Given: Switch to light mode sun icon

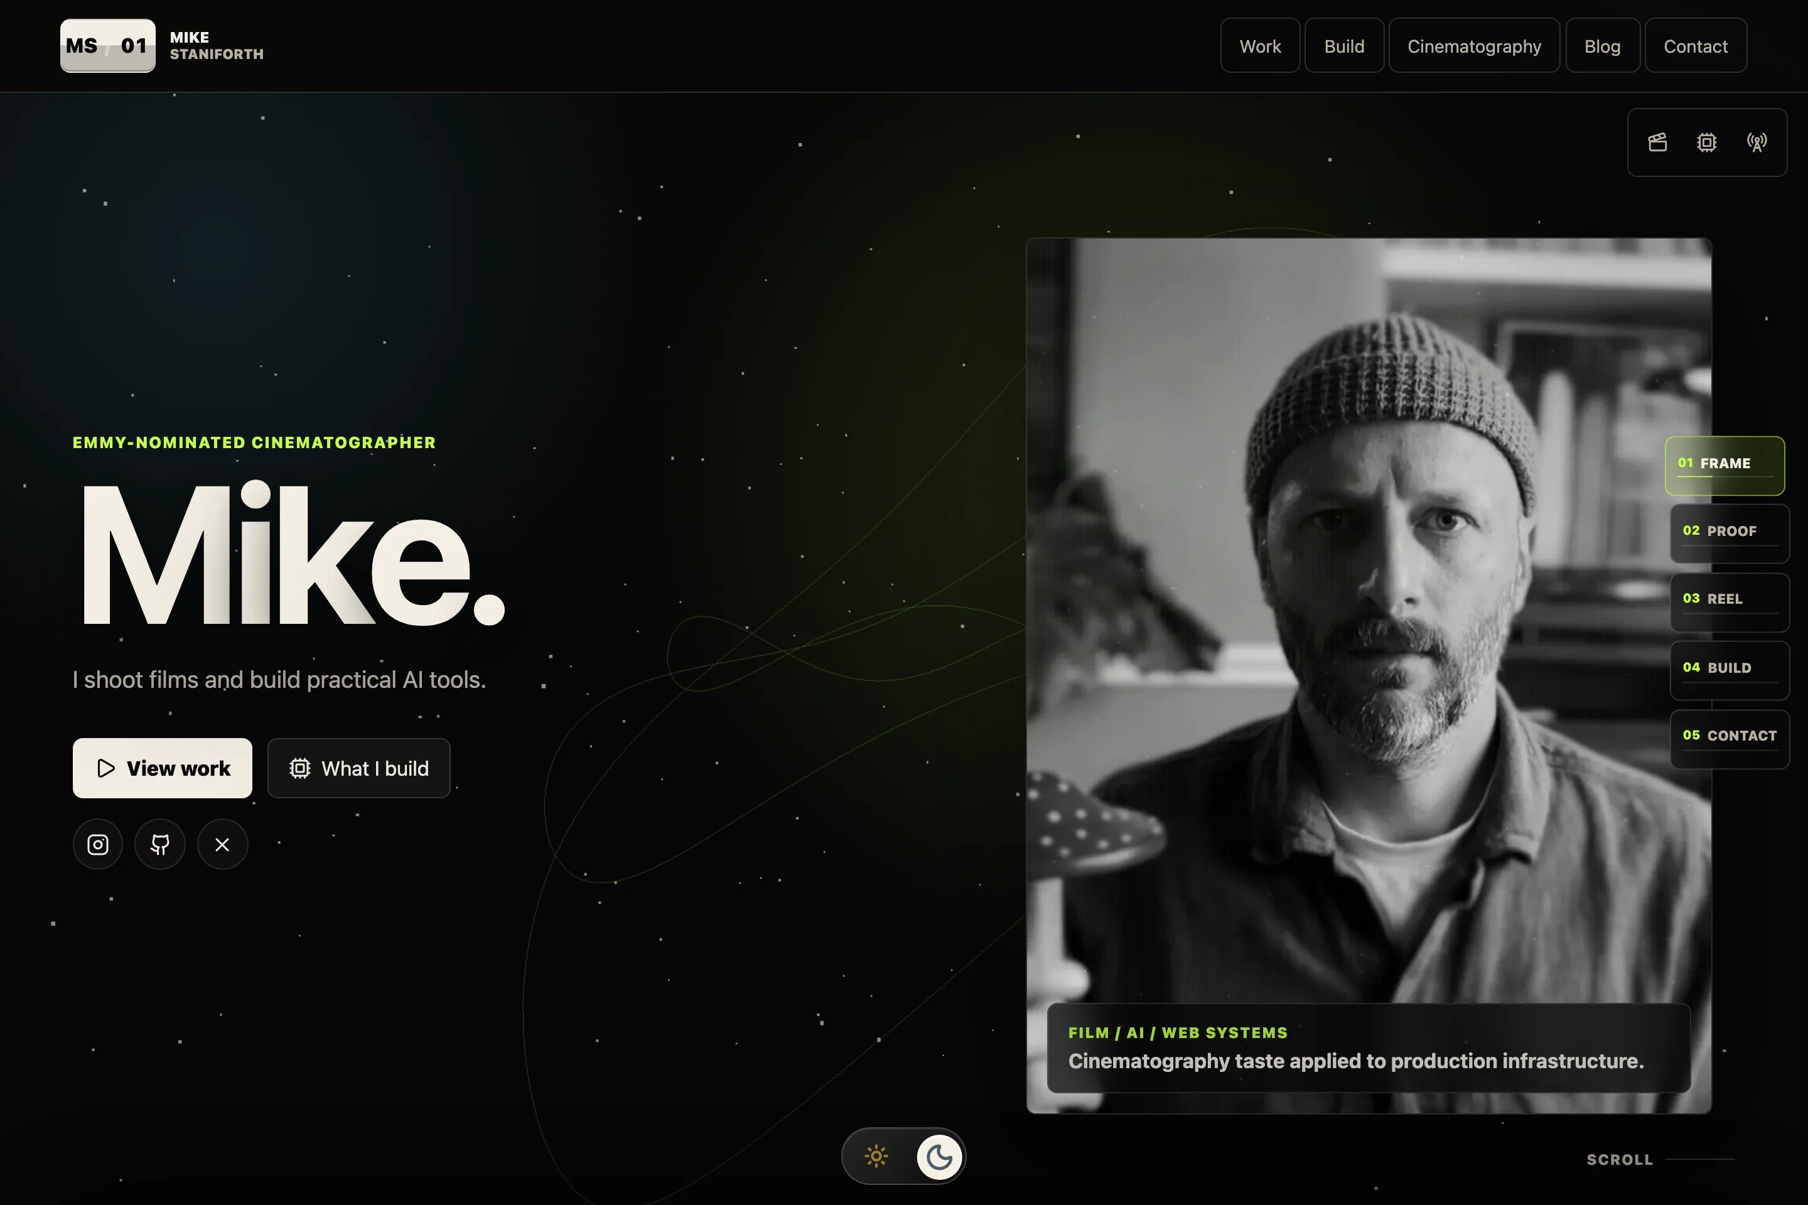Looking at the screenshot, I should coord(876,1156).
